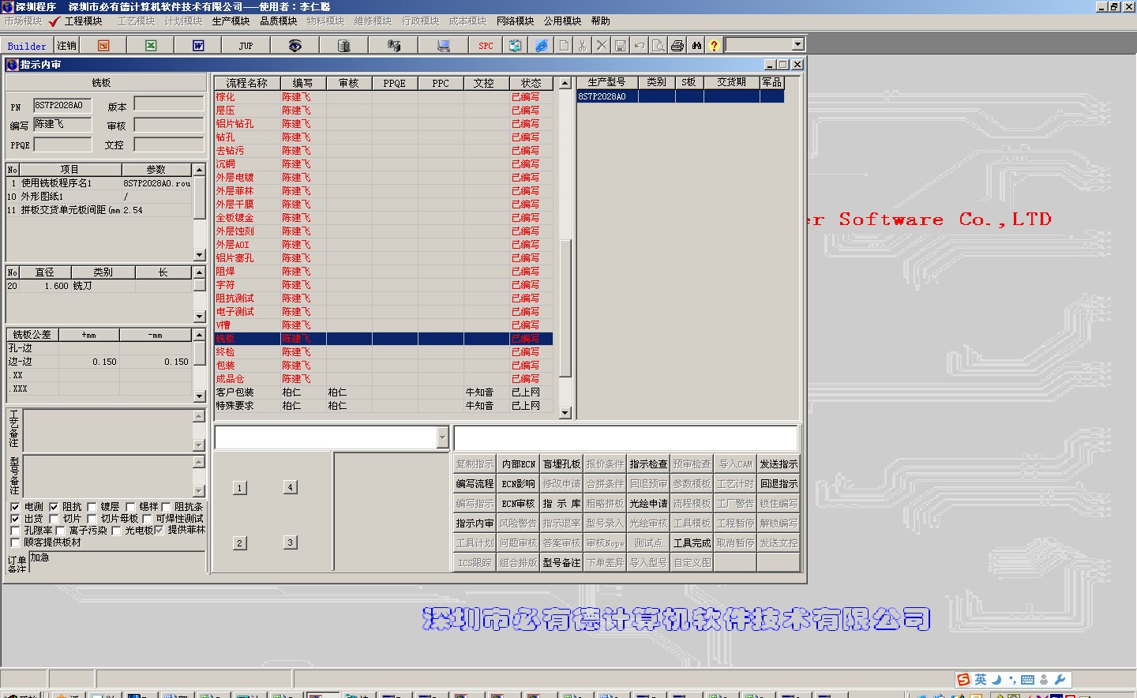Open the 网络模块 menu

tap(515, 21)
